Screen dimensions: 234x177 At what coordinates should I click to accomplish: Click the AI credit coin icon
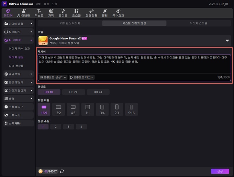point(40,171)
